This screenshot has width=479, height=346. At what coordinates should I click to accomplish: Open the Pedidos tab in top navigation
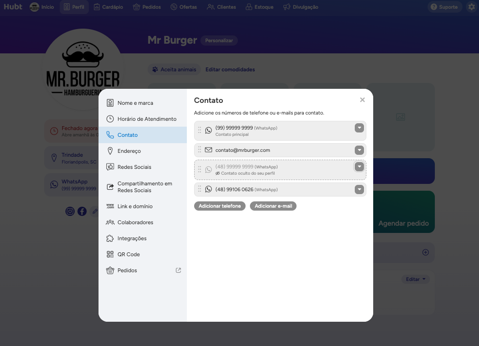[x=147, y=7]
